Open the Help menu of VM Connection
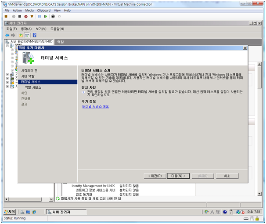 click(67, 11)
